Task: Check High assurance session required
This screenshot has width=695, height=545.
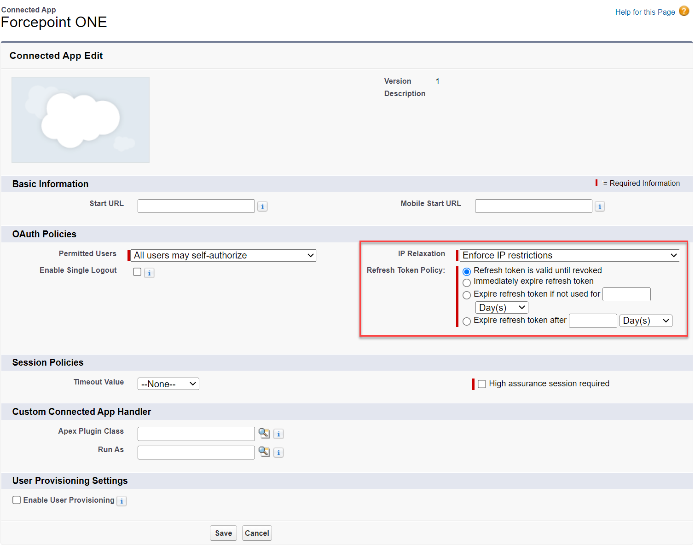Action: click(481, 384)
